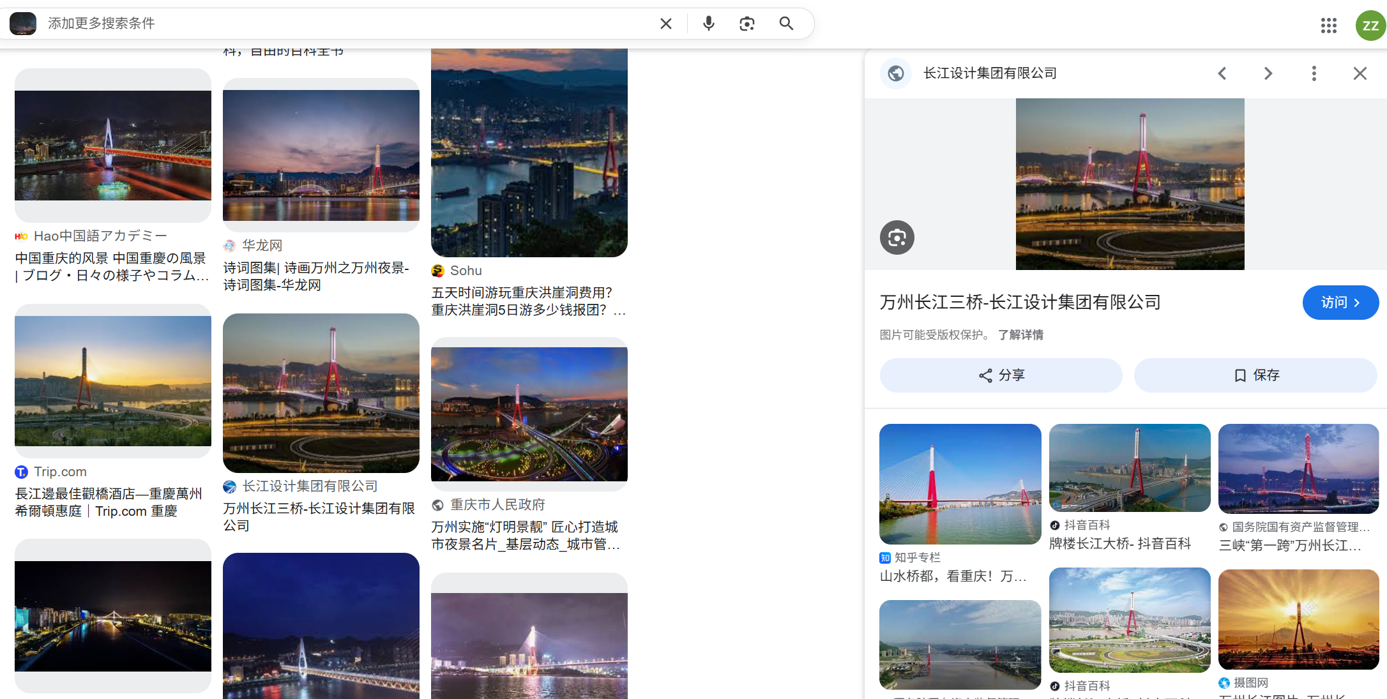1387x699 pixels.
Task: Close the image preview panel
Action: [x=1360, y=73]
